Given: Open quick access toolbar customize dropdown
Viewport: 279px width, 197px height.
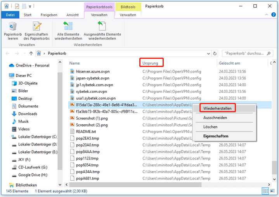Looking at the screenshot, I should tap(30, 7).
